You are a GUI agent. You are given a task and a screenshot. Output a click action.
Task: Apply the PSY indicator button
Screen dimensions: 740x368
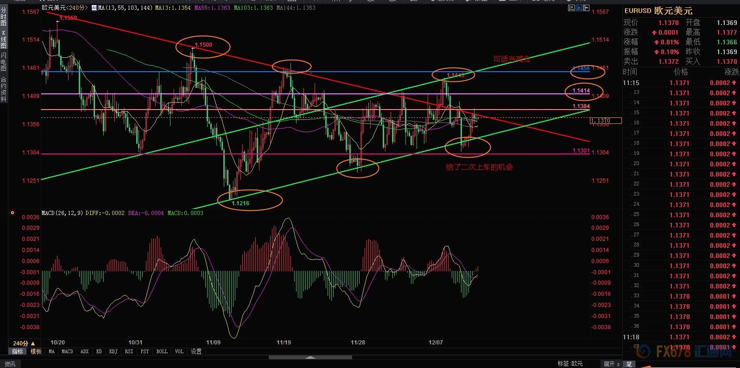click(x=145, y=351)
